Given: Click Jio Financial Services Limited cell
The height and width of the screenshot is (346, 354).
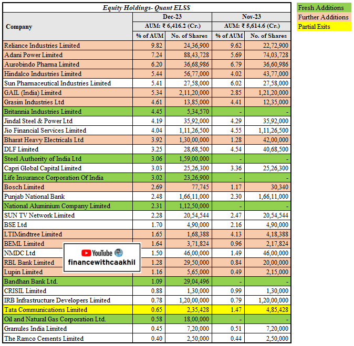Looking at the screenshot, I should 68,131.
